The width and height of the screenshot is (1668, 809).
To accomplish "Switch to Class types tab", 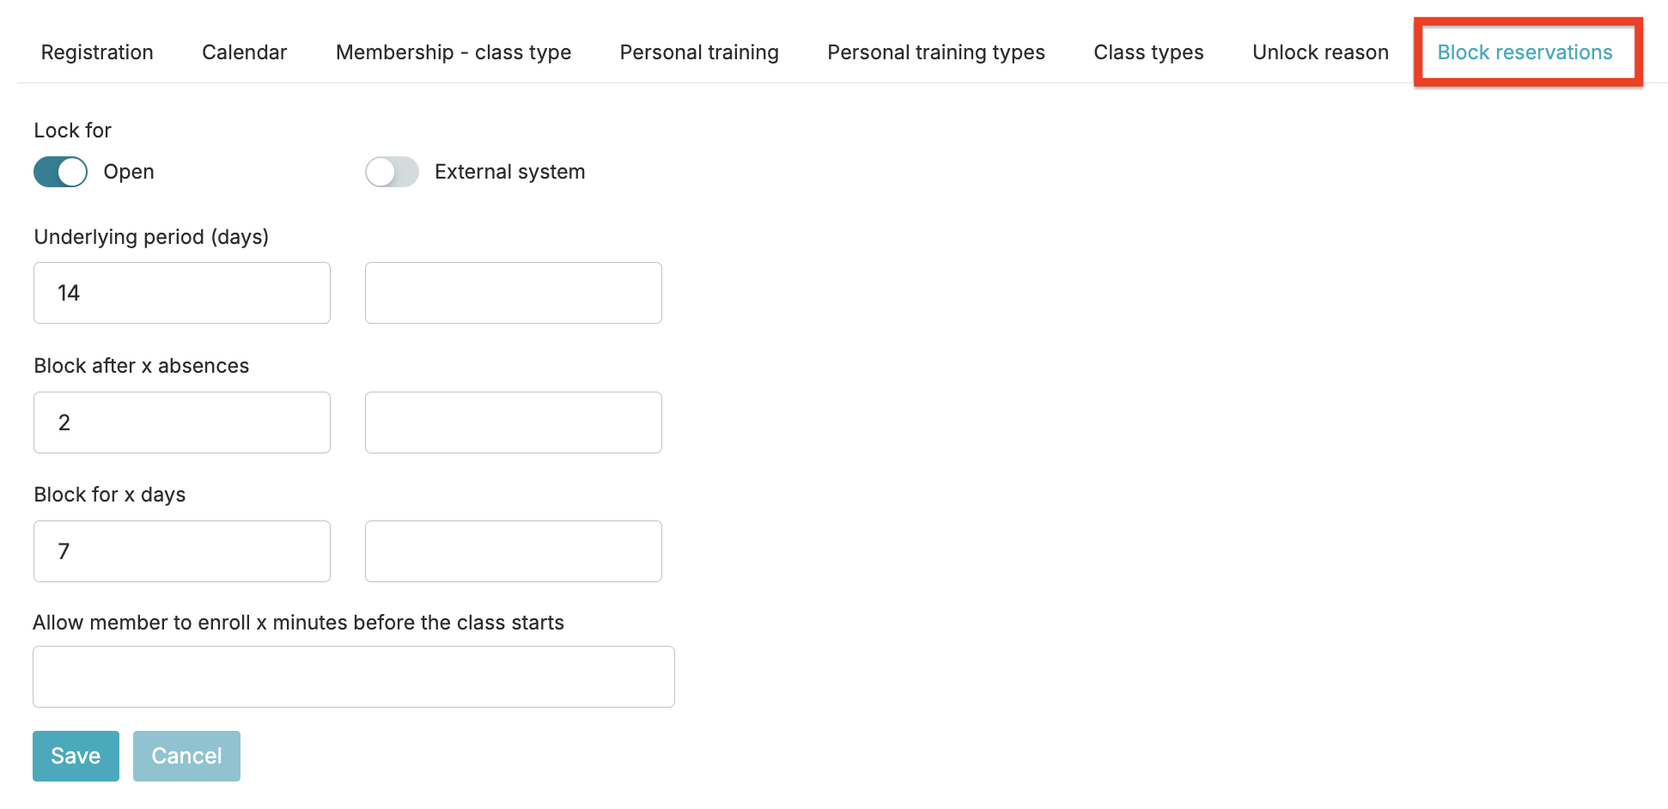I will [x=1148, y=52].
